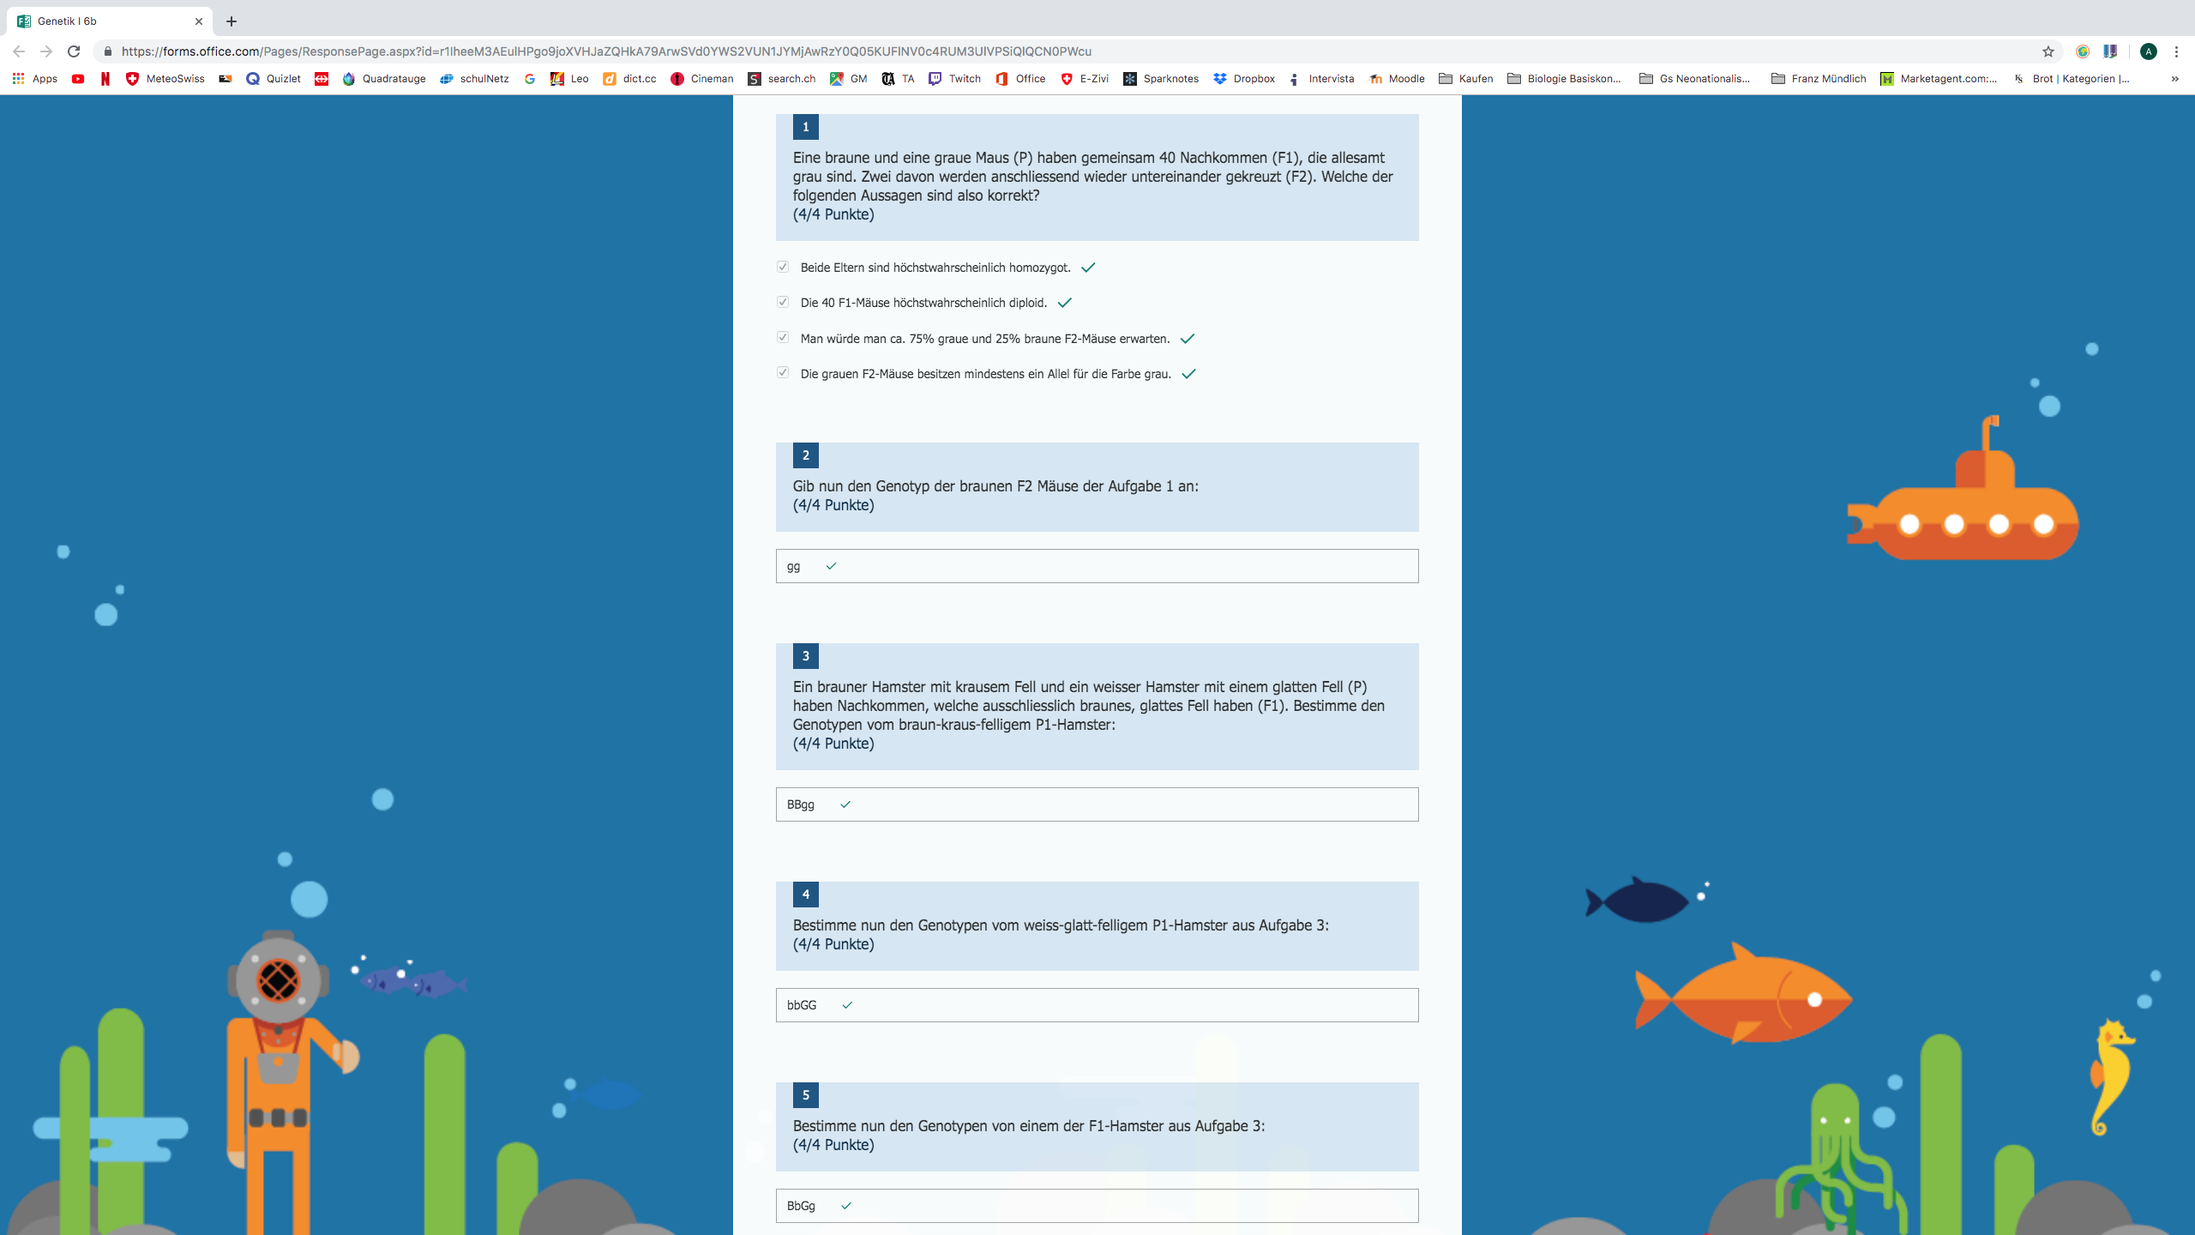Click the answer field containing 'BBgg'
Image resolution: width=2195 pixels, height=1235 pixels.
pos(1097,804)
